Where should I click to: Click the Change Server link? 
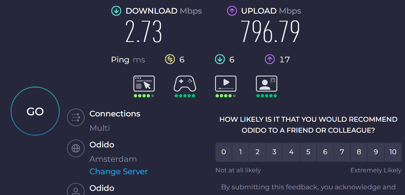(119, 172)
